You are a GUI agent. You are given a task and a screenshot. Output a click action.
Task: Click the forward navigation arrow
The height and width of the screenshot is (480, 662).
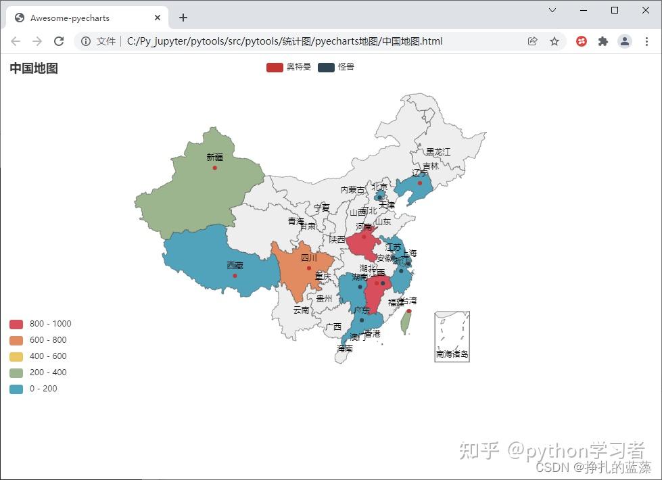[37, 41]
